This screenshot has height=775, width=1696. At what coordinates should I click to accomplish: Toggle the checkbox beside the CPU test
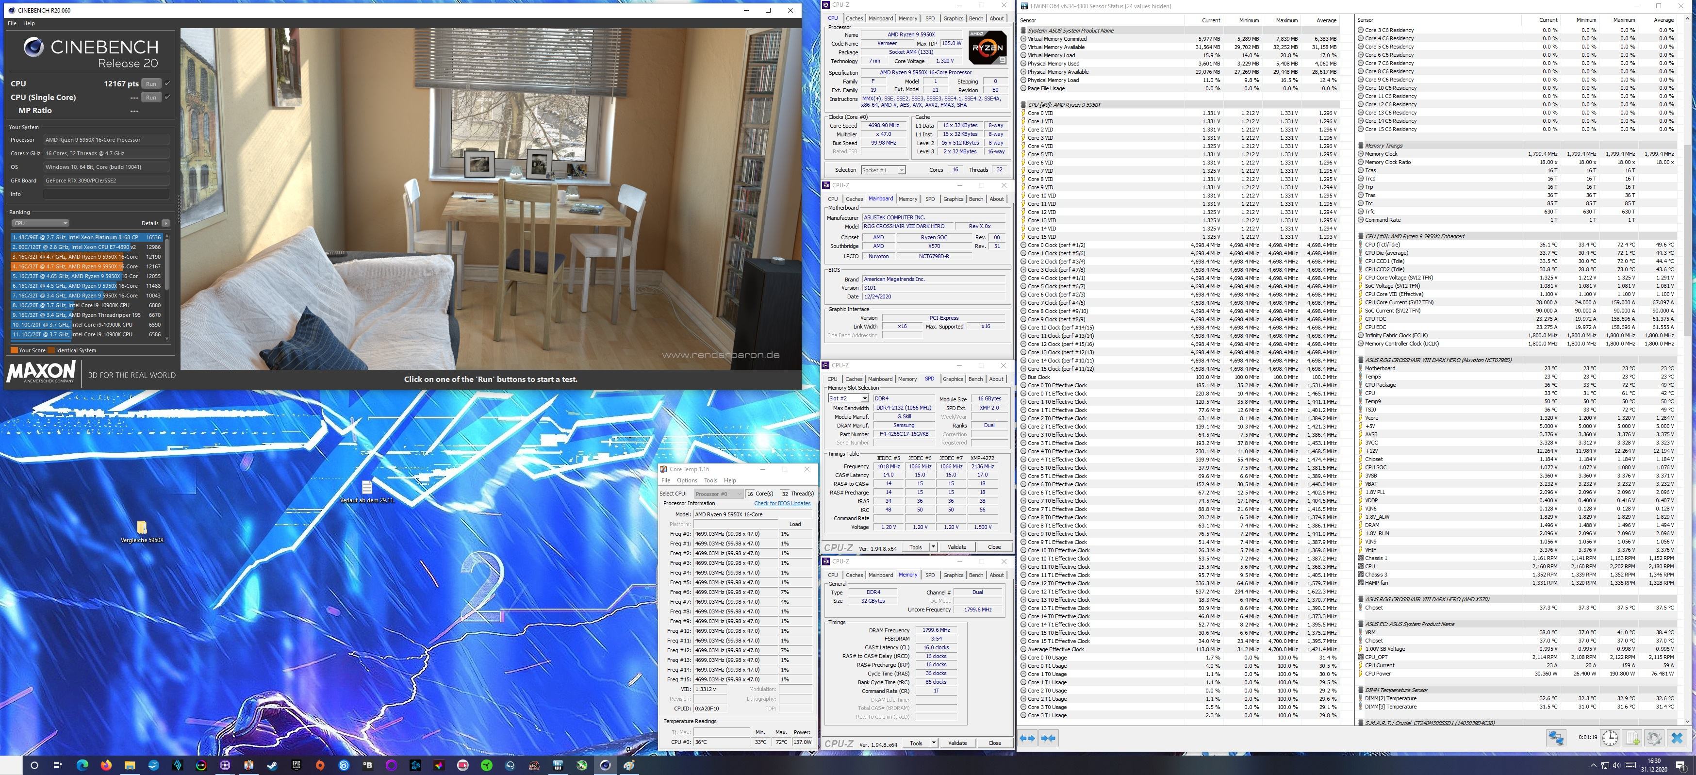(167, 83)
